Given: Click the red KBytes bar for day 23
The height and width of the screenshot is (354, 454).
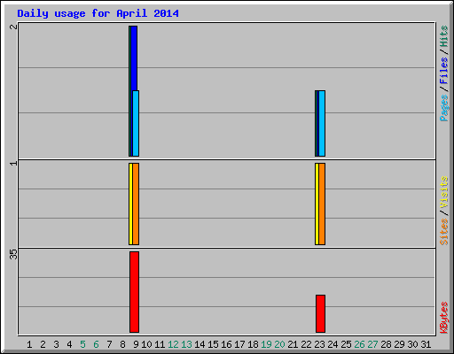Looking at the screenshot, I should pos(320,313).
